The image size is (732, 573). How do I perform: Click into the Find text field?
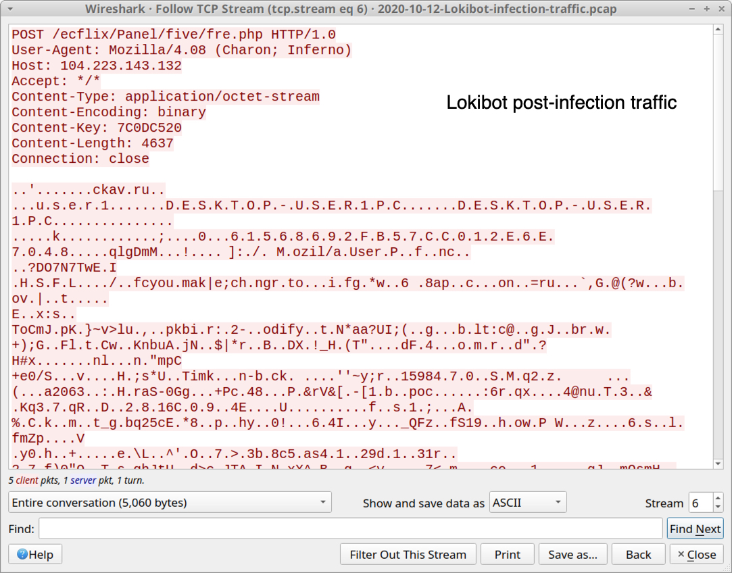(x=351, y=528)
